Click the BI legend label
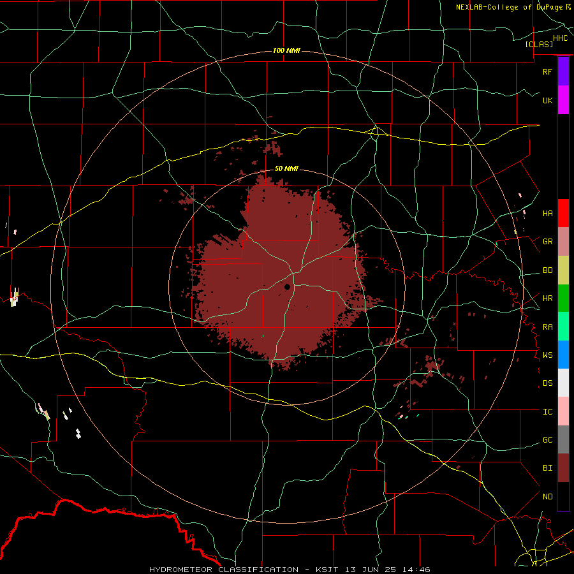The height and width of the screenshot is (574, 574). pyautogui.click(x=547, y=468)
